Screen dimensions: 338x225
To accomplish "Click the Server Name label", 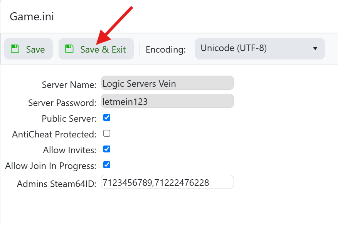I will pos(69,85).
